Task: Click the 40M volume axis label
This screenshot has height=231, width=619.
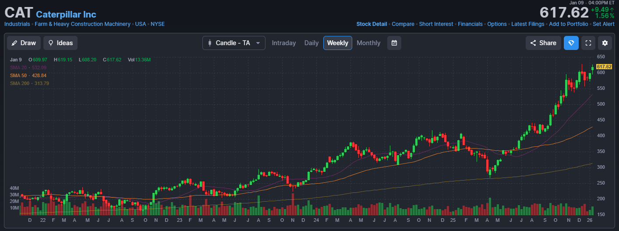Action: (x=14, y=188)
